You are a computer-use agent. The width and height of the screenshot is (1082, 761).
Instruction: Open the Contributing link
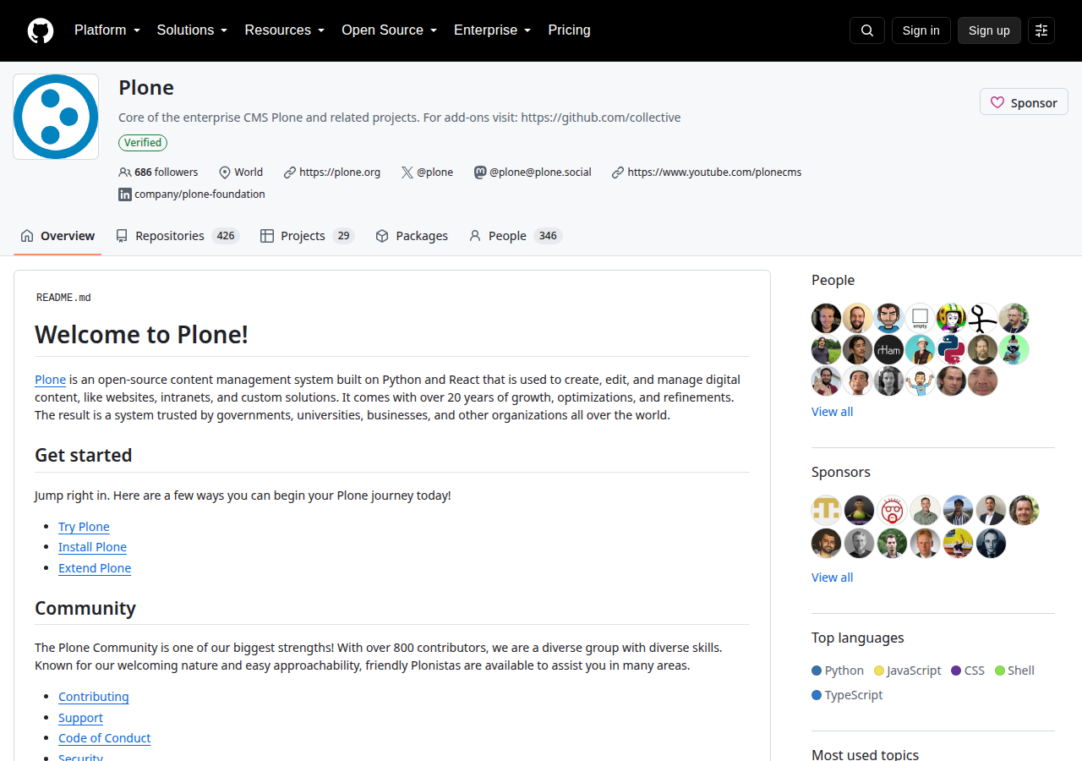[94, 697]
